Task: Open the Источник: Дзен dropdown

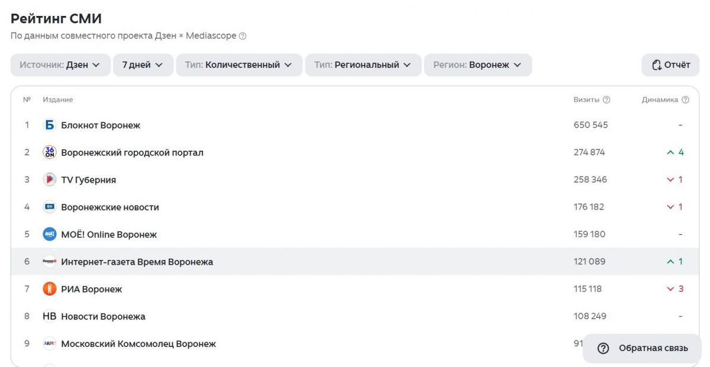Action: [x=60, y=65]
